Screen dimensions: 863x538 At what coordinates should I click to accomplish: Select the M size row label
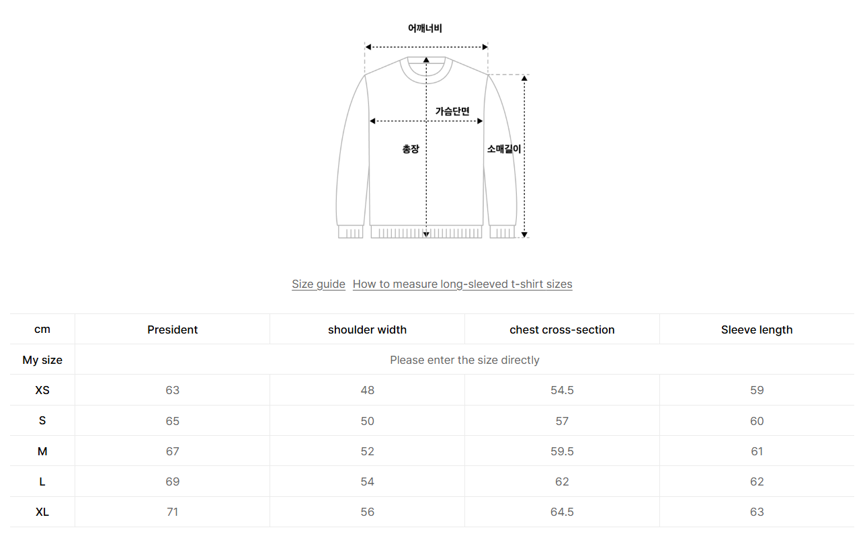[x=42, y=451]
